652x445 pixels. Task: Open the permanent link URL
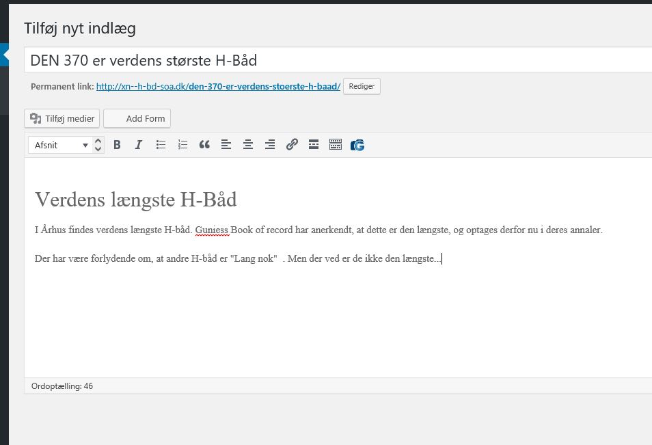[218, 87]
